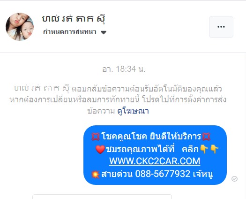Click the message delivered checkmark icon

click(x=234, y=179)
